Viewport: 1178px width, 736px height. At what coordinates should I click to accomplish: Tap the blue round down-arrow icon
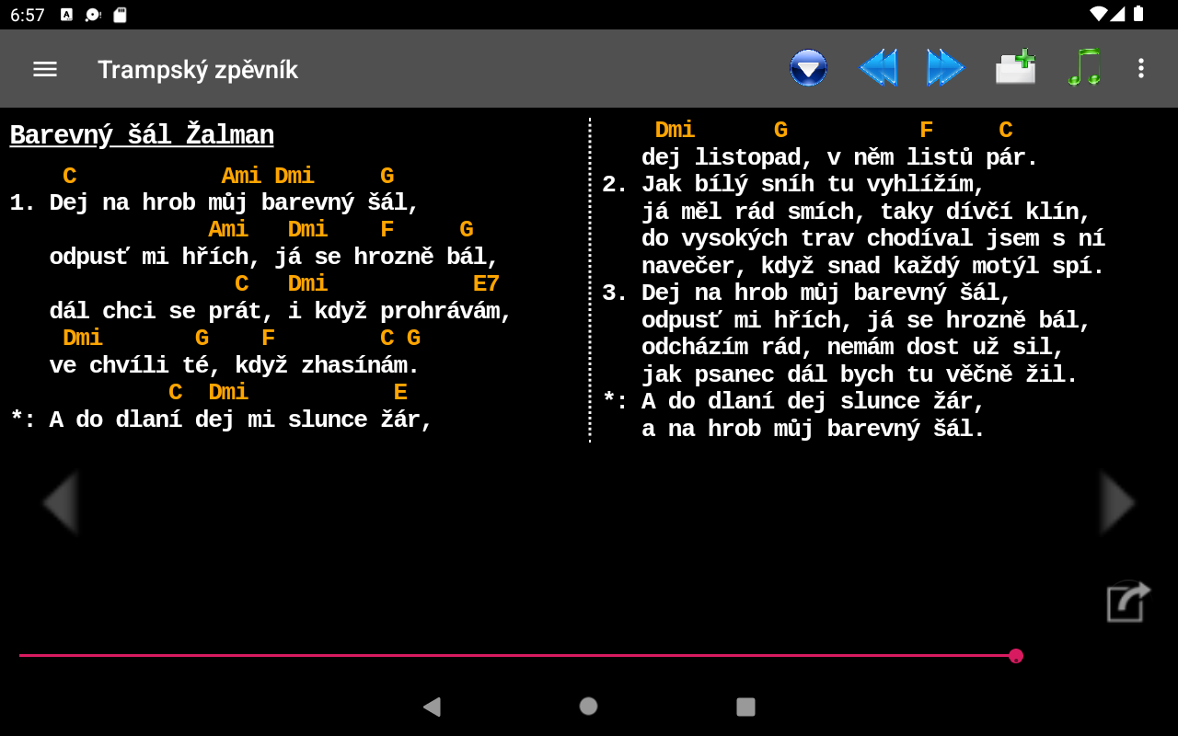808,68
